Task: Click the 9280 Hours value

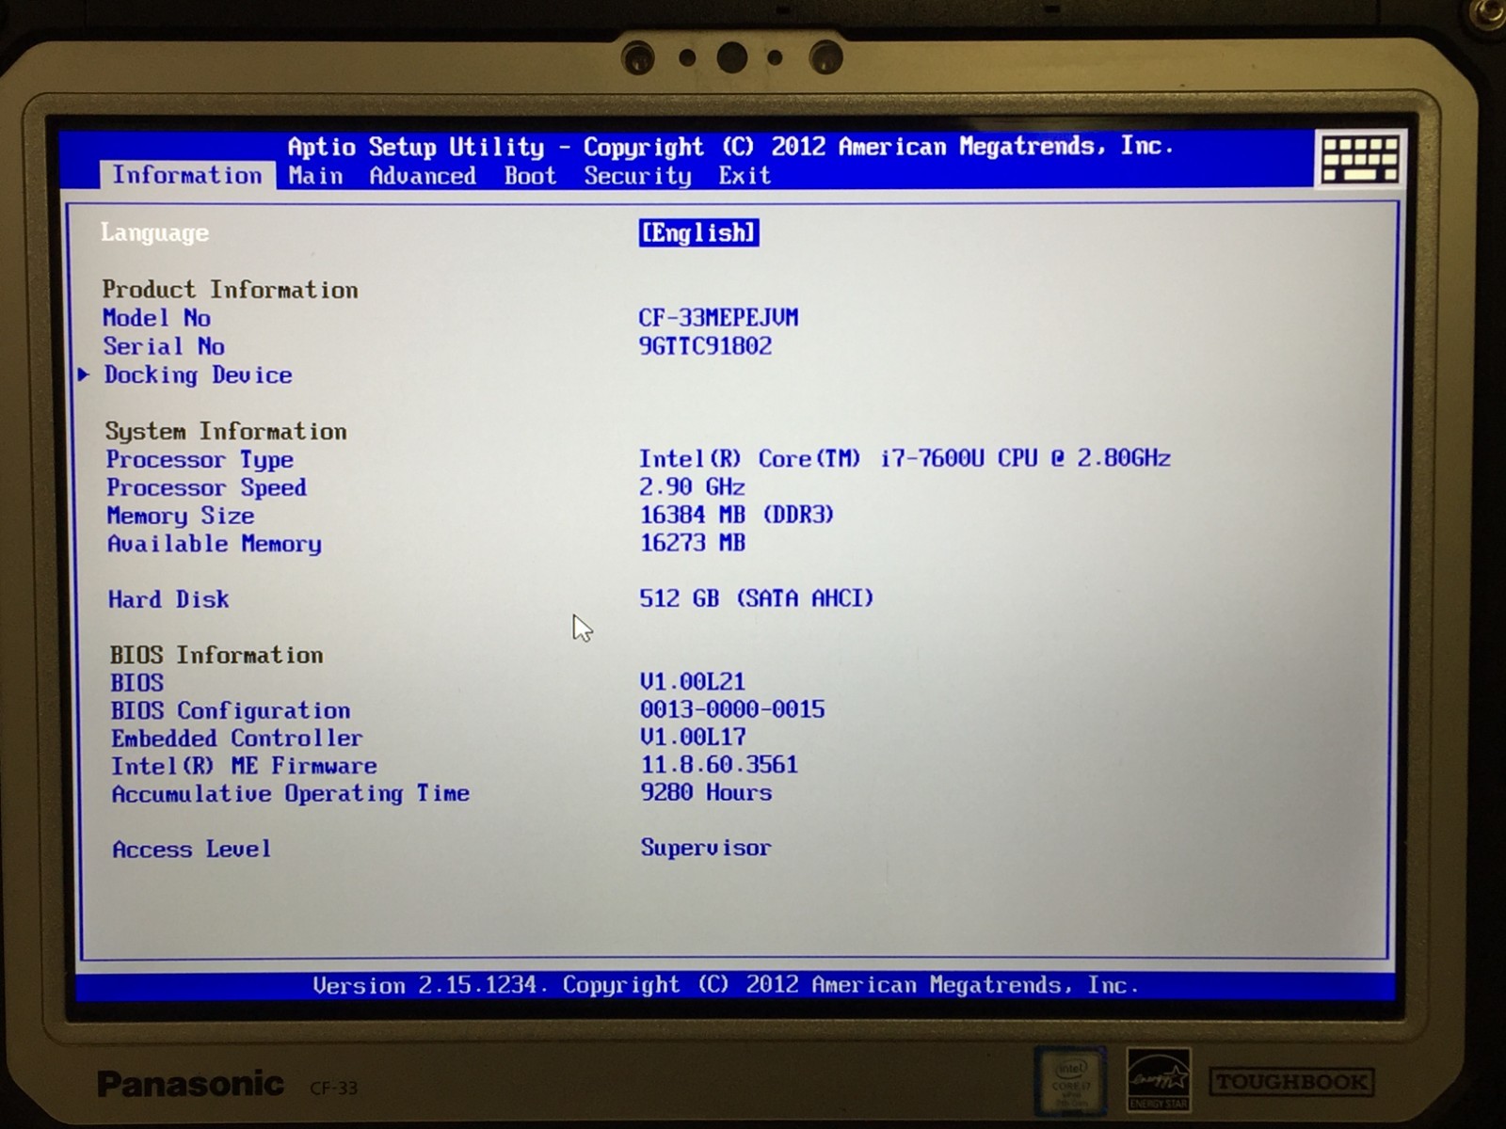Action: [x=706, y=792]
